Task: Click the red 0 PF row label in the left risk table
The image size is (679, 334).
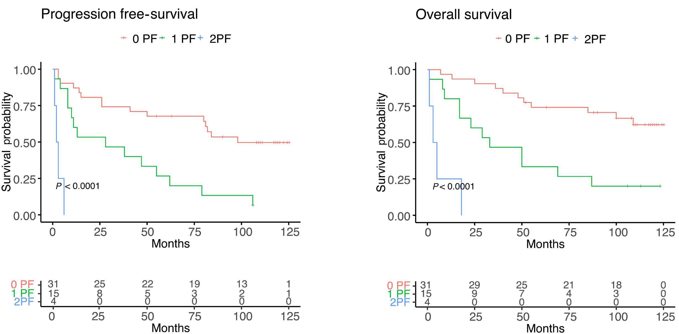Action: (22, 284)
